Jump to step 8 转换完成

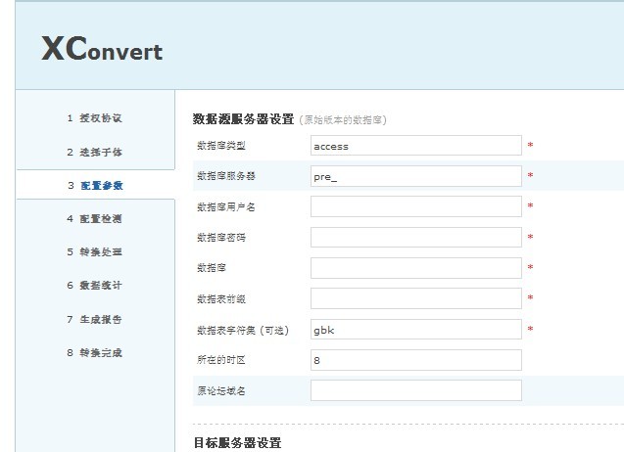[94, 352]
